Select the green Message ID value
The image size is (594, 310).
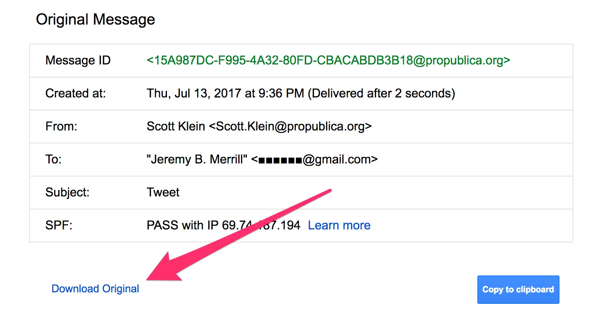pos(328,60)
